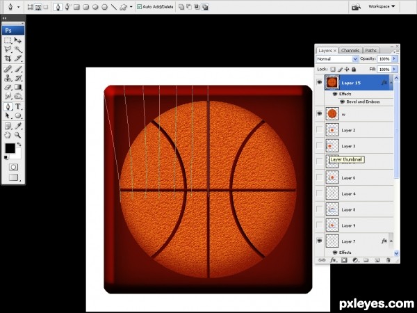Select the Hand tool
This screenshot has height=313, width=417.
tap(8, 135)
